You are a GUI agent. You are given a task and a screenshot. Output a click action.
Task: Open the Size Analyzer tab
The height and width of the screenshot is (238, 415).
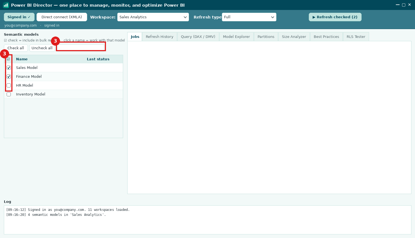click(294, 37)
